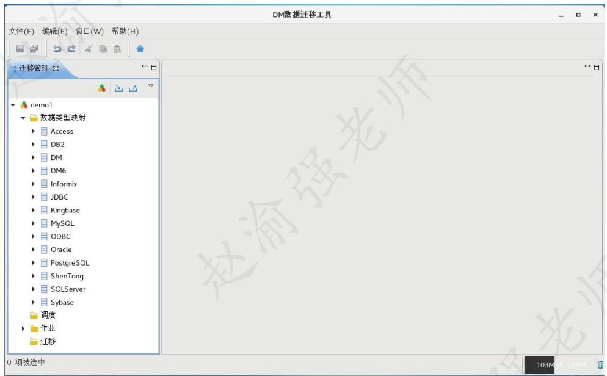Minimize the DM数据迁移工具 window
The height and width of the screenshot is (376, 607).
point(561,15)
